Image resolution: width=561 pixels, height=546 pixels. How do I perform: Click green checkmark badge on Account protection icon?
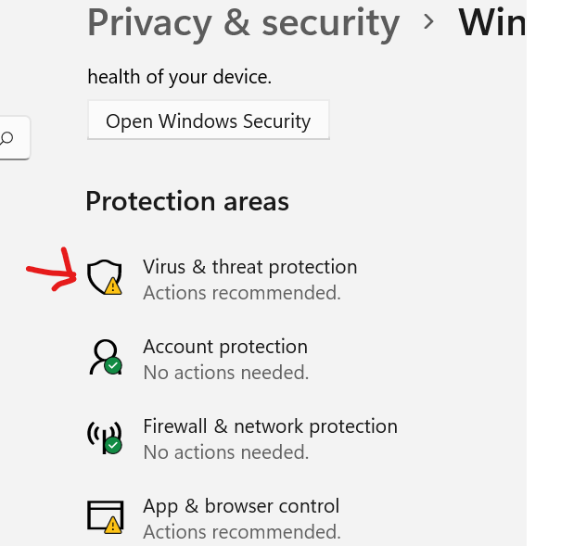click(x=113, y=365)
